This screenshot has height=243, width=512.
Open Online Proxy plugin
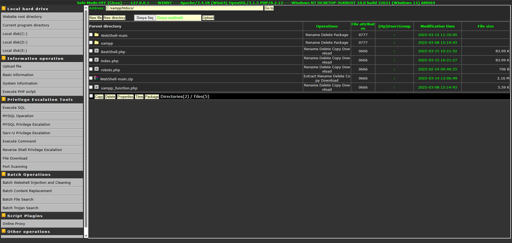42,224
